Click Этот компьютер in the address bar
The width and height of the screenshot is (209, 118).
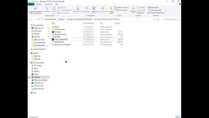point(51,19)
